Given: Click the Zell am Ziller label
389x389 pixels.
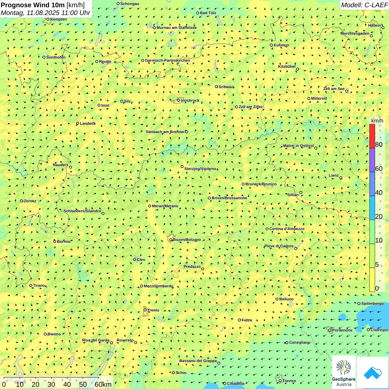Looking at the screenshot, I should point(250,107).
